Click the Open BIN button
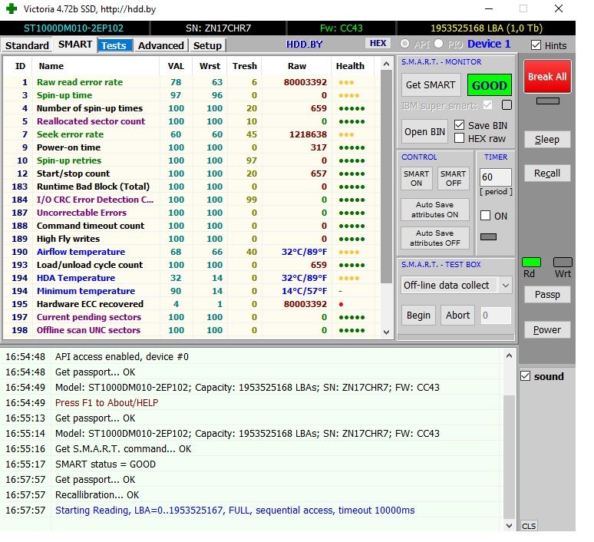The image size is (594, 542). (x=424, y=131)
